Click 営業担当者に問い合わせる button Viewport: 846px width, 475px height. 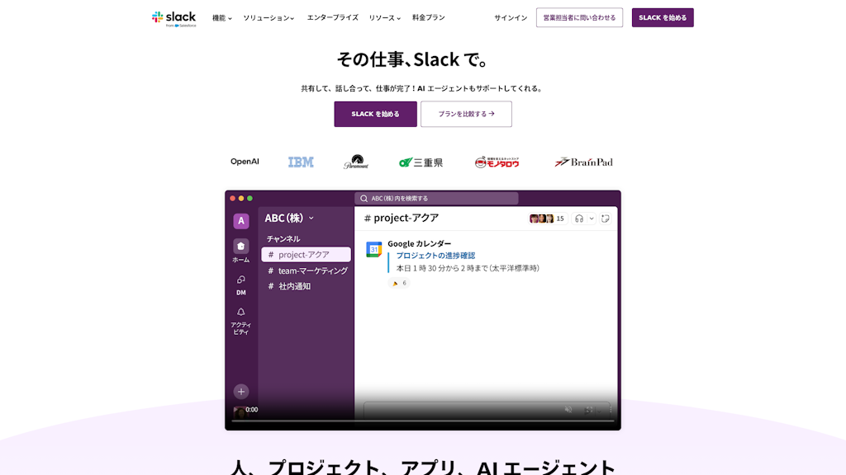(x=579, y=18)
